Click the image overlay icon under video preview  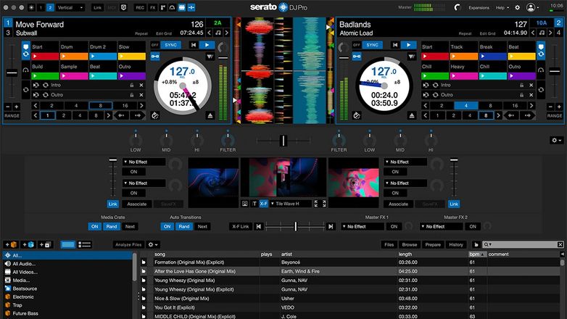[245, 204]
